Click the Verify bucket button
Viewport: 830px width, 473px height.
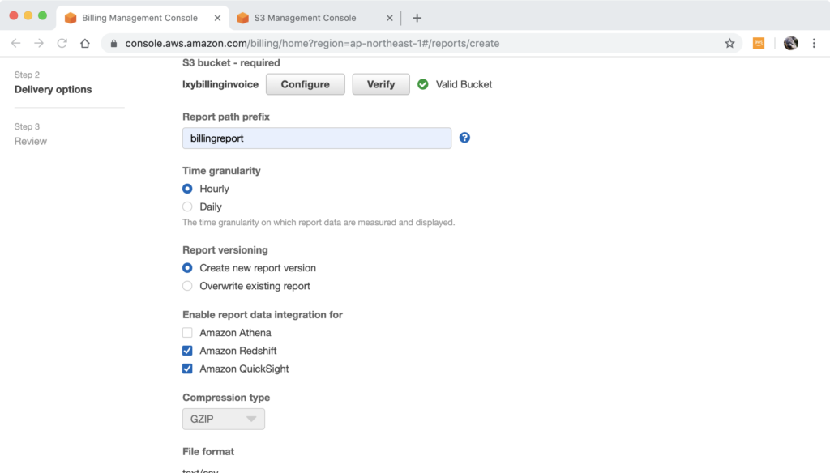pyautogui.click(x=381, y=84)
